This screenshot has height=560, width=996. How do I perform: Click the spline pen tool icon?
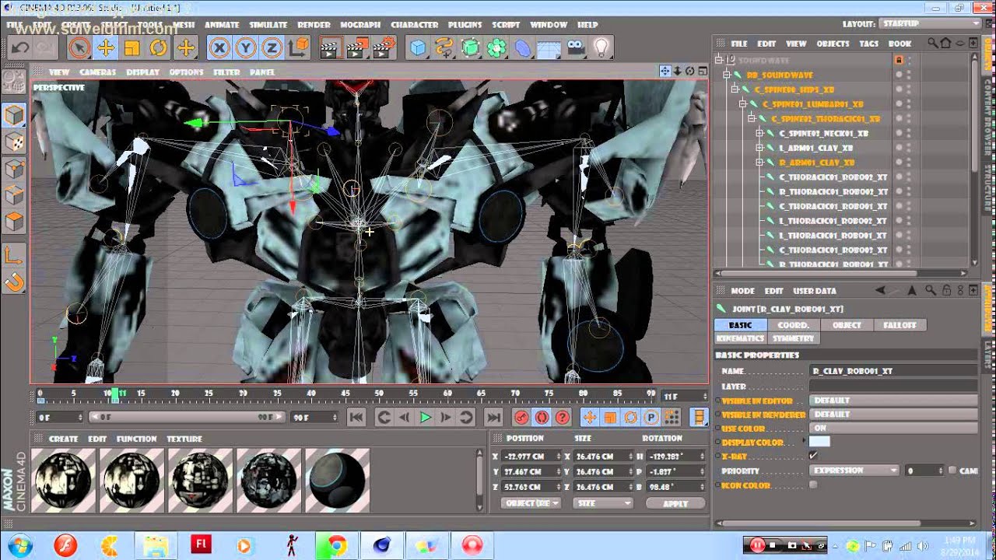point(444,48)
